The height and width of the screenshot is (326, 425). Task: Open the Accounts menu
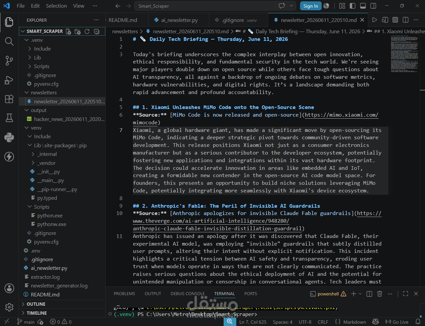click(9, 288)
